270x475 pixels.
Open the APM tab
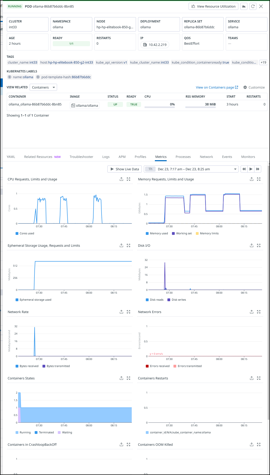122,157
